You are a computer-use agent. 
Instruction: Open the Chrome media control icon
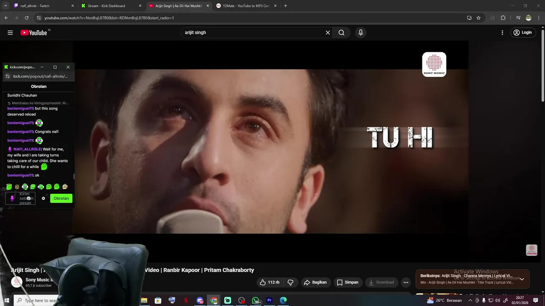[x=518, y=18]
